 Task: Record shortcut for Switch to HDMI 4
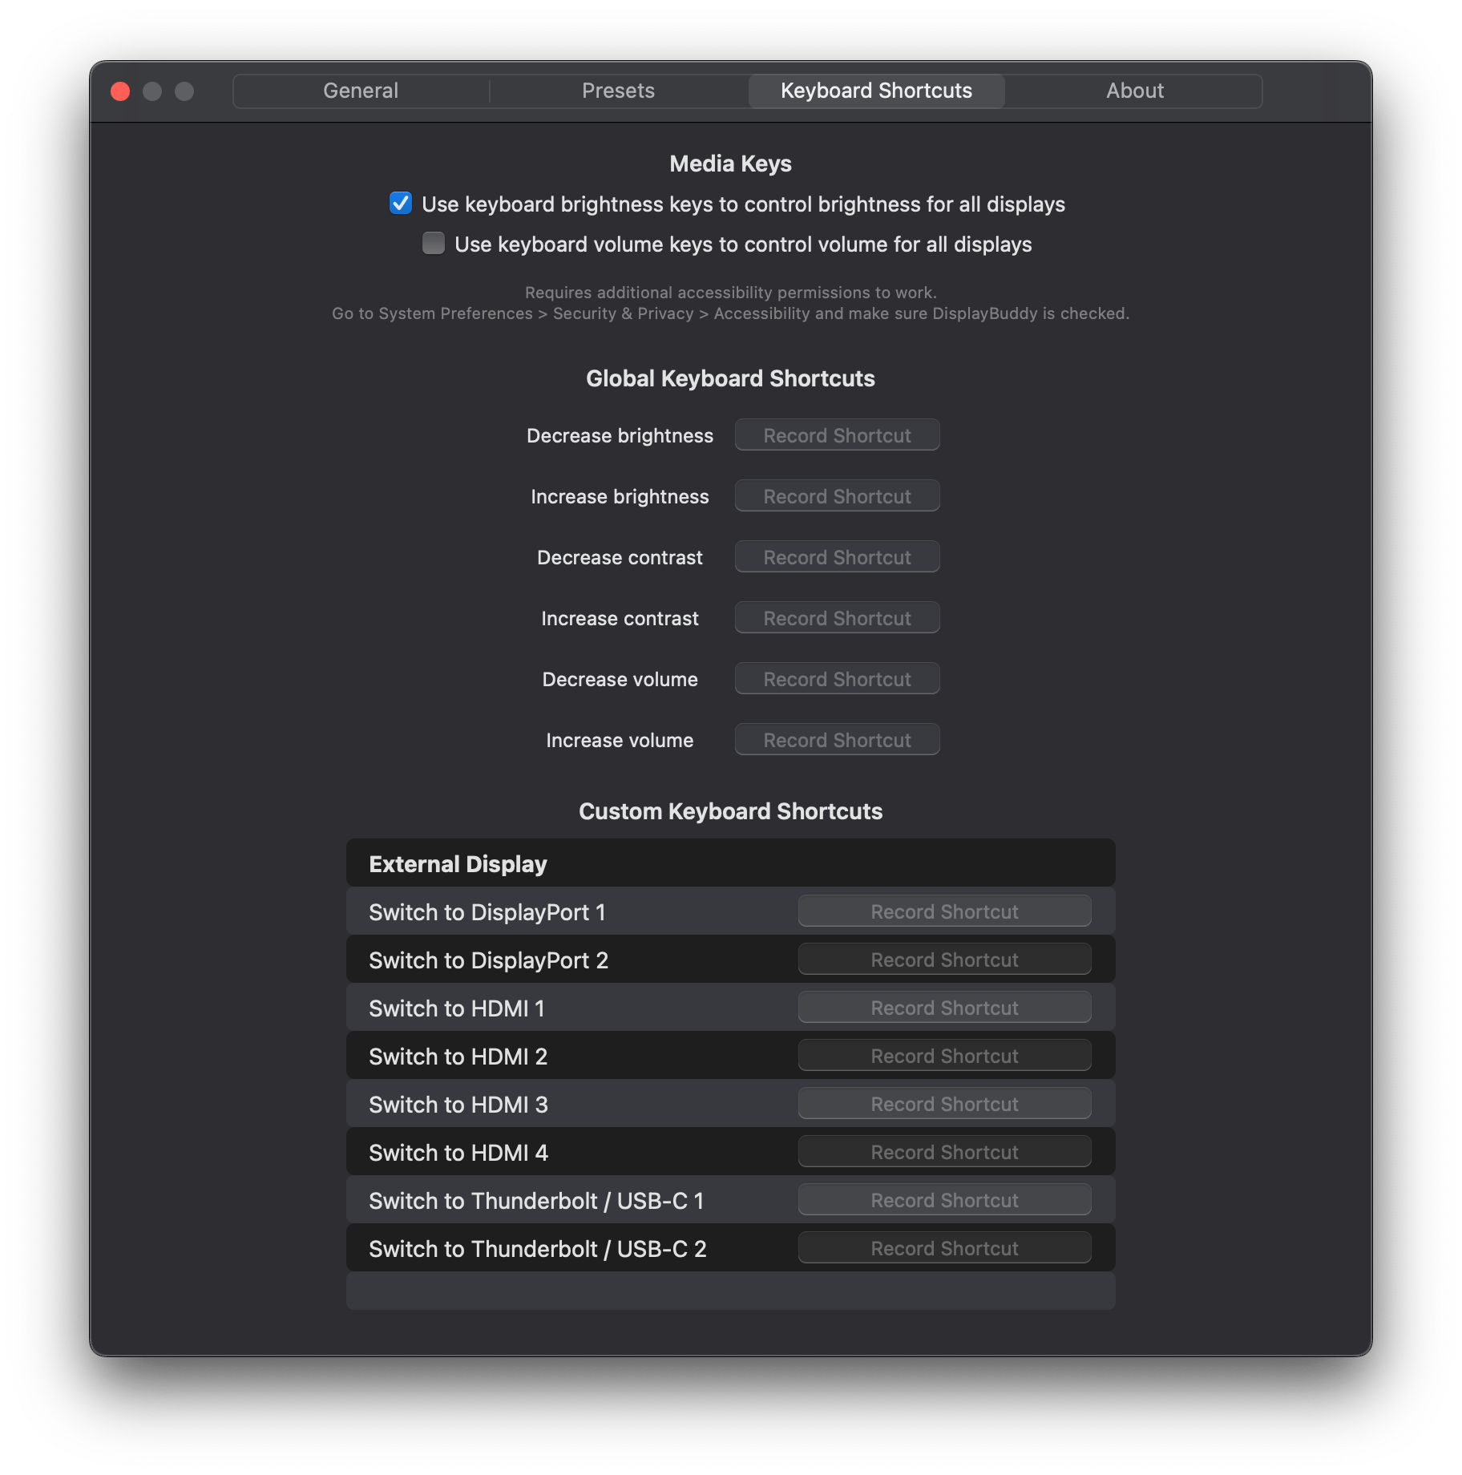(x=944, y=1151)
